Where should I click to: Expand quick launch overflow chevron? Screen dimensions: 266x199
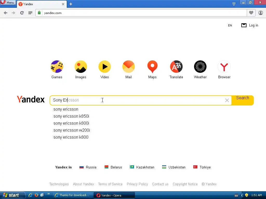[x=49, y=194]
